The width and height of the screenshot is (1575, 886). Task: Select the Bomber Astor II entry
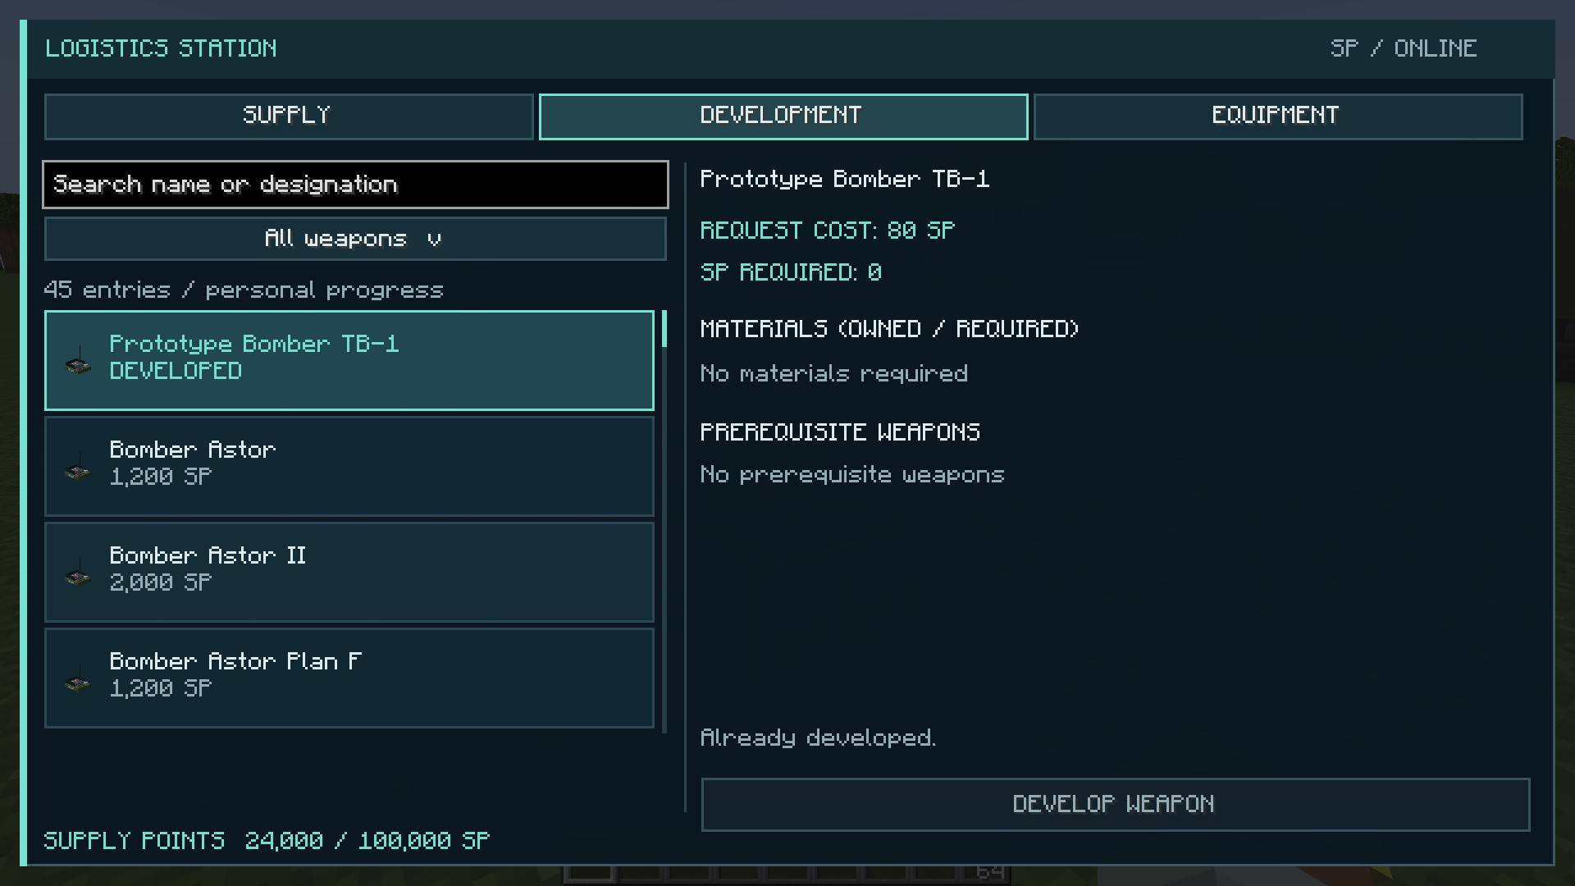pos(349,572)
